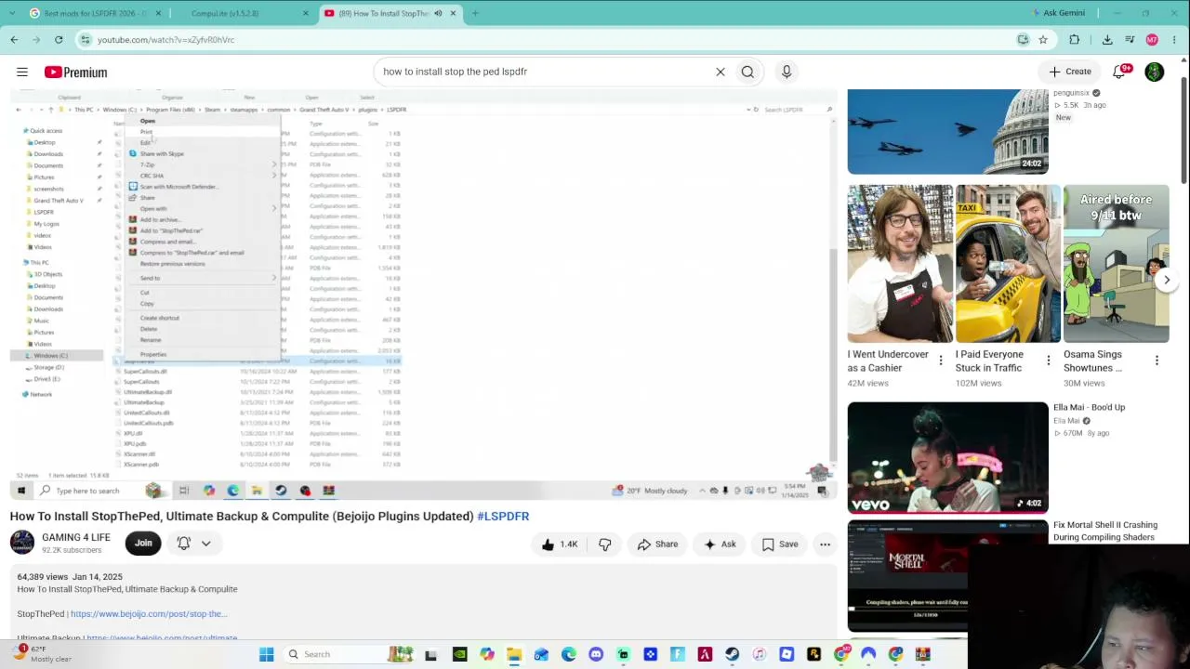Open Chrome downloads
This screenshot has width=1190, height=669.
[x=1107, y=40]
